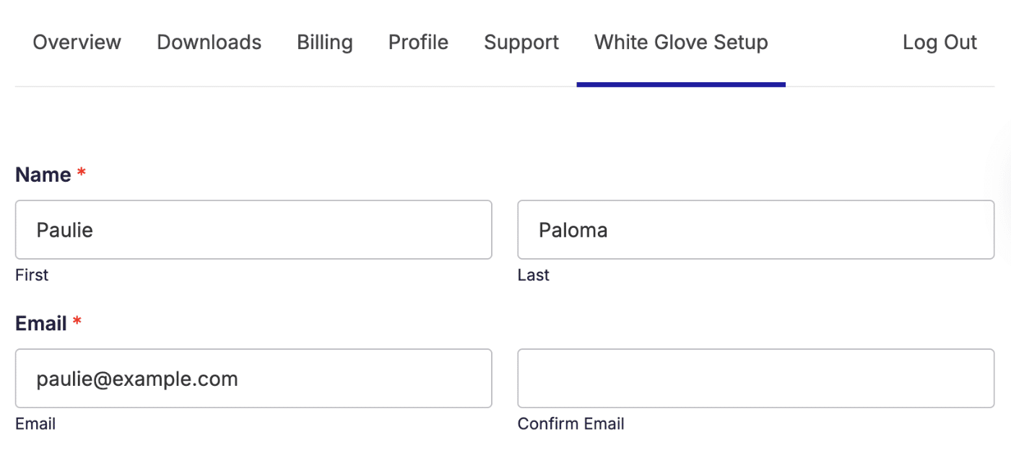Focus the Last name field containing Paloma
Viewport: 1011px width, 463px height.
(755, 230)
